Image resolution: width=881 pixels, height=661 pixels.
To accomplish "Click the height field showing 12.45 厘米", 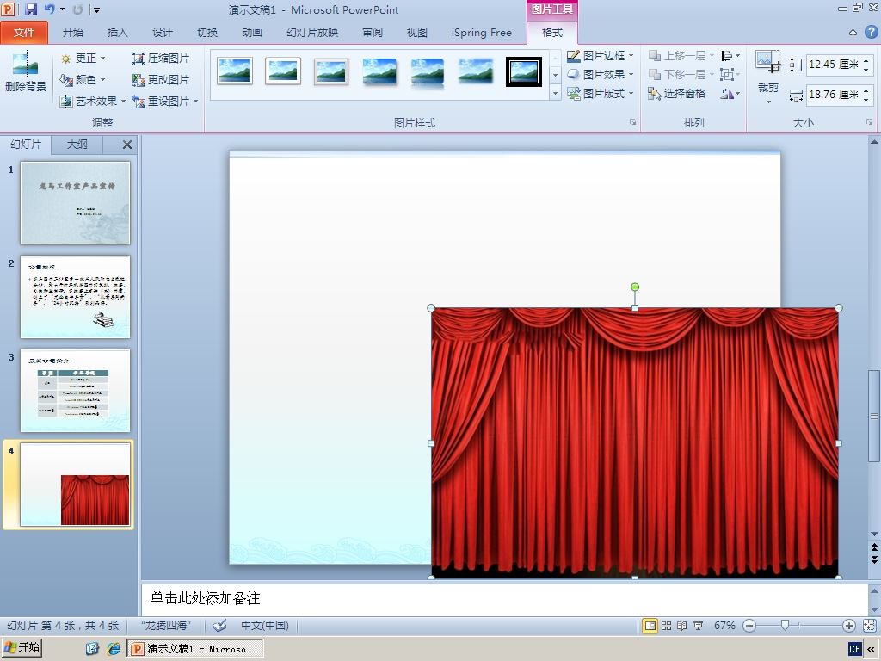I will [x=833, y=64].
